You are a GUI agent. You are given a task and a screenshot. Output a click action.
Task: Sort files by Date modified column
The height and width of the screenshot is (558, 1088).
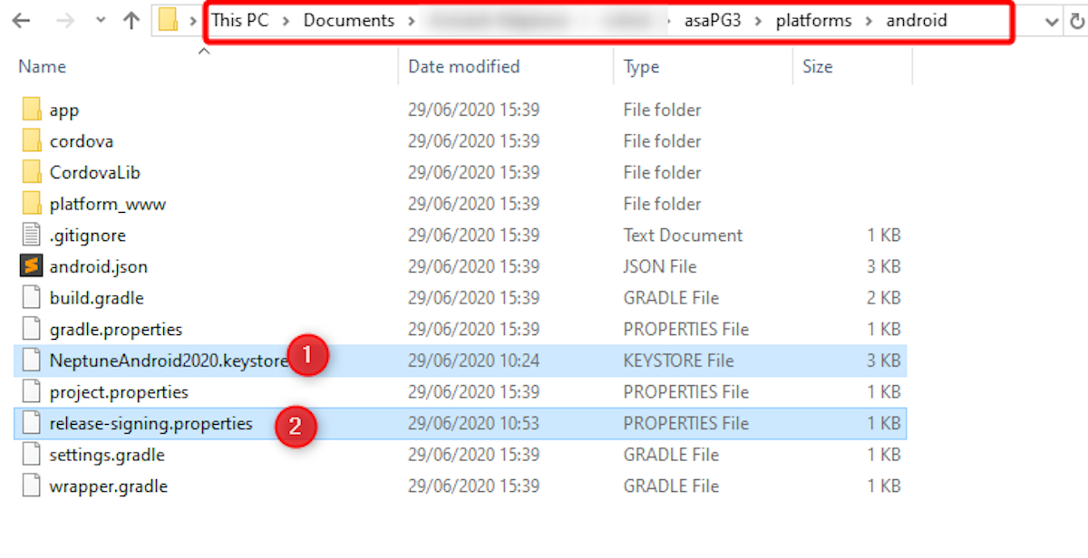[x=463, y=66]
